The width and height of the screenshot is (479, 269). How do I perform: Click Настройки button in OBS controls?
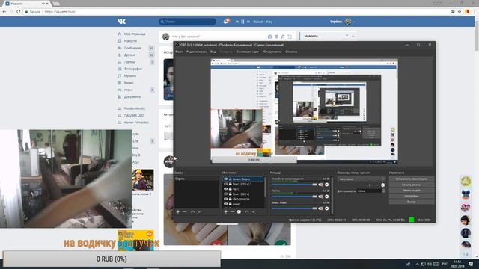[x=412, y=196]
